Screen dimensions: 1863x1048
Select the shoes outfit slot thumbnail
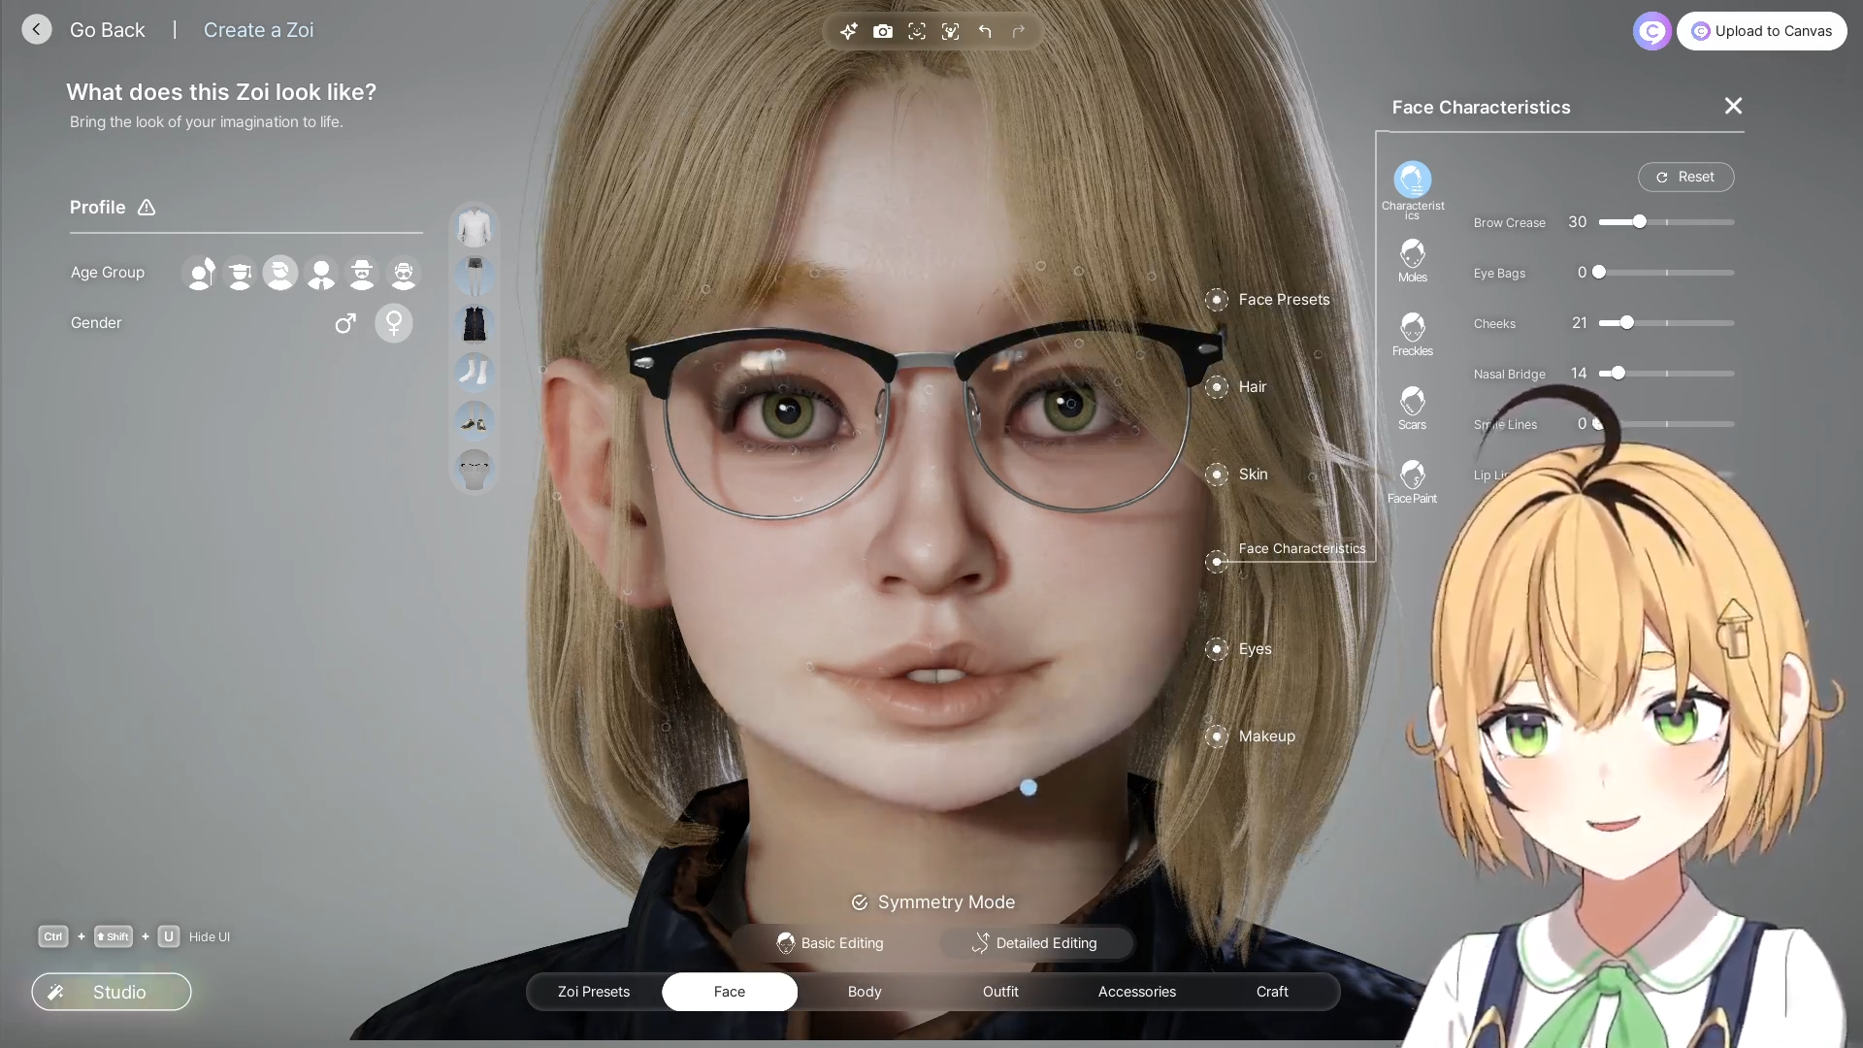click(474, 421)
